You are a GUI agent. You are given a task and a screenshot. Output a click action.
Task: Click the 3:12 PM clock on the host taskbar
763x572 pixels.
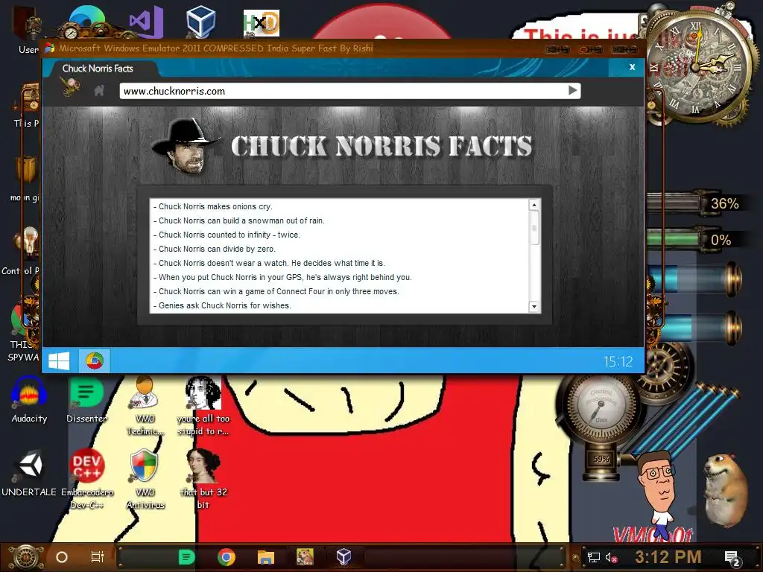pos(668,557)
